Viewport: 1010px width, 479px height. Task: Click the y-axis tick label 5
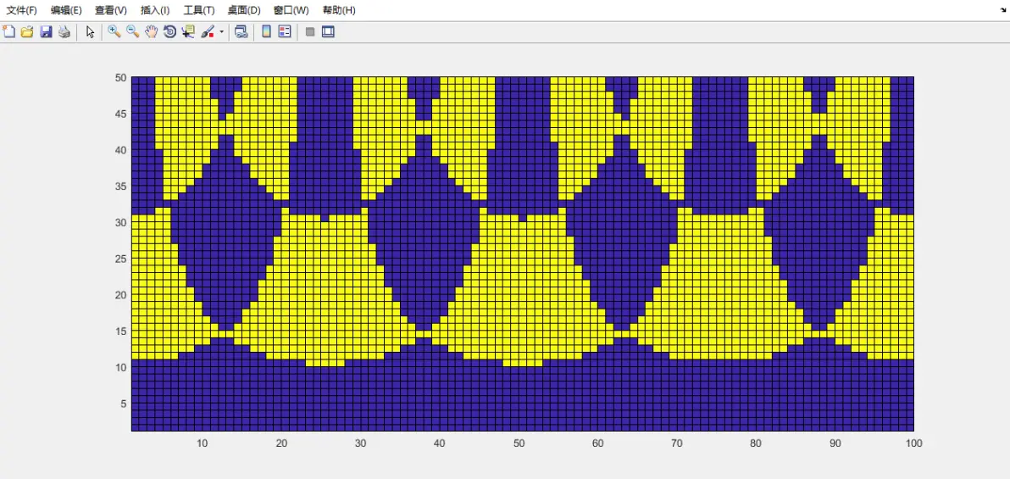click(124, 404)
